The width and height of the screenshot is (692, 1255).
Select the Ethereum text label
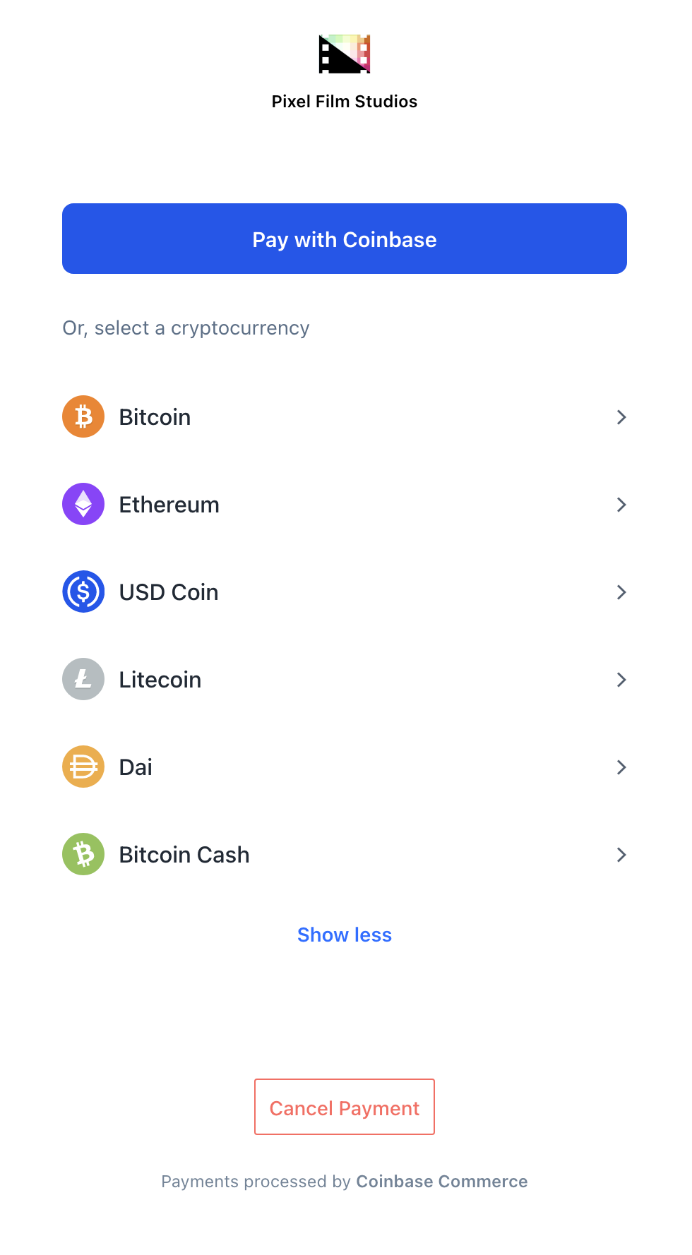(169, 505)
